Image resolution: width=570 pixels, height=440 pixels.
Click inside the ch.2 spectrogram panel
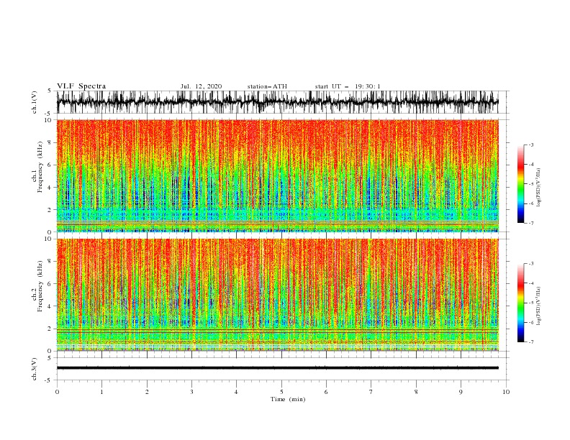coord(277,295)
